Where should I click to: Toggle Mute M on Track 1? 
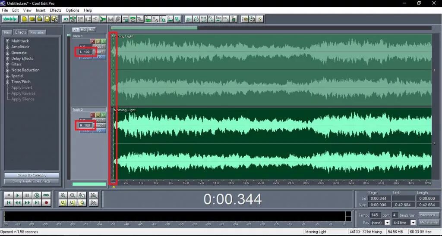[103, 41]
